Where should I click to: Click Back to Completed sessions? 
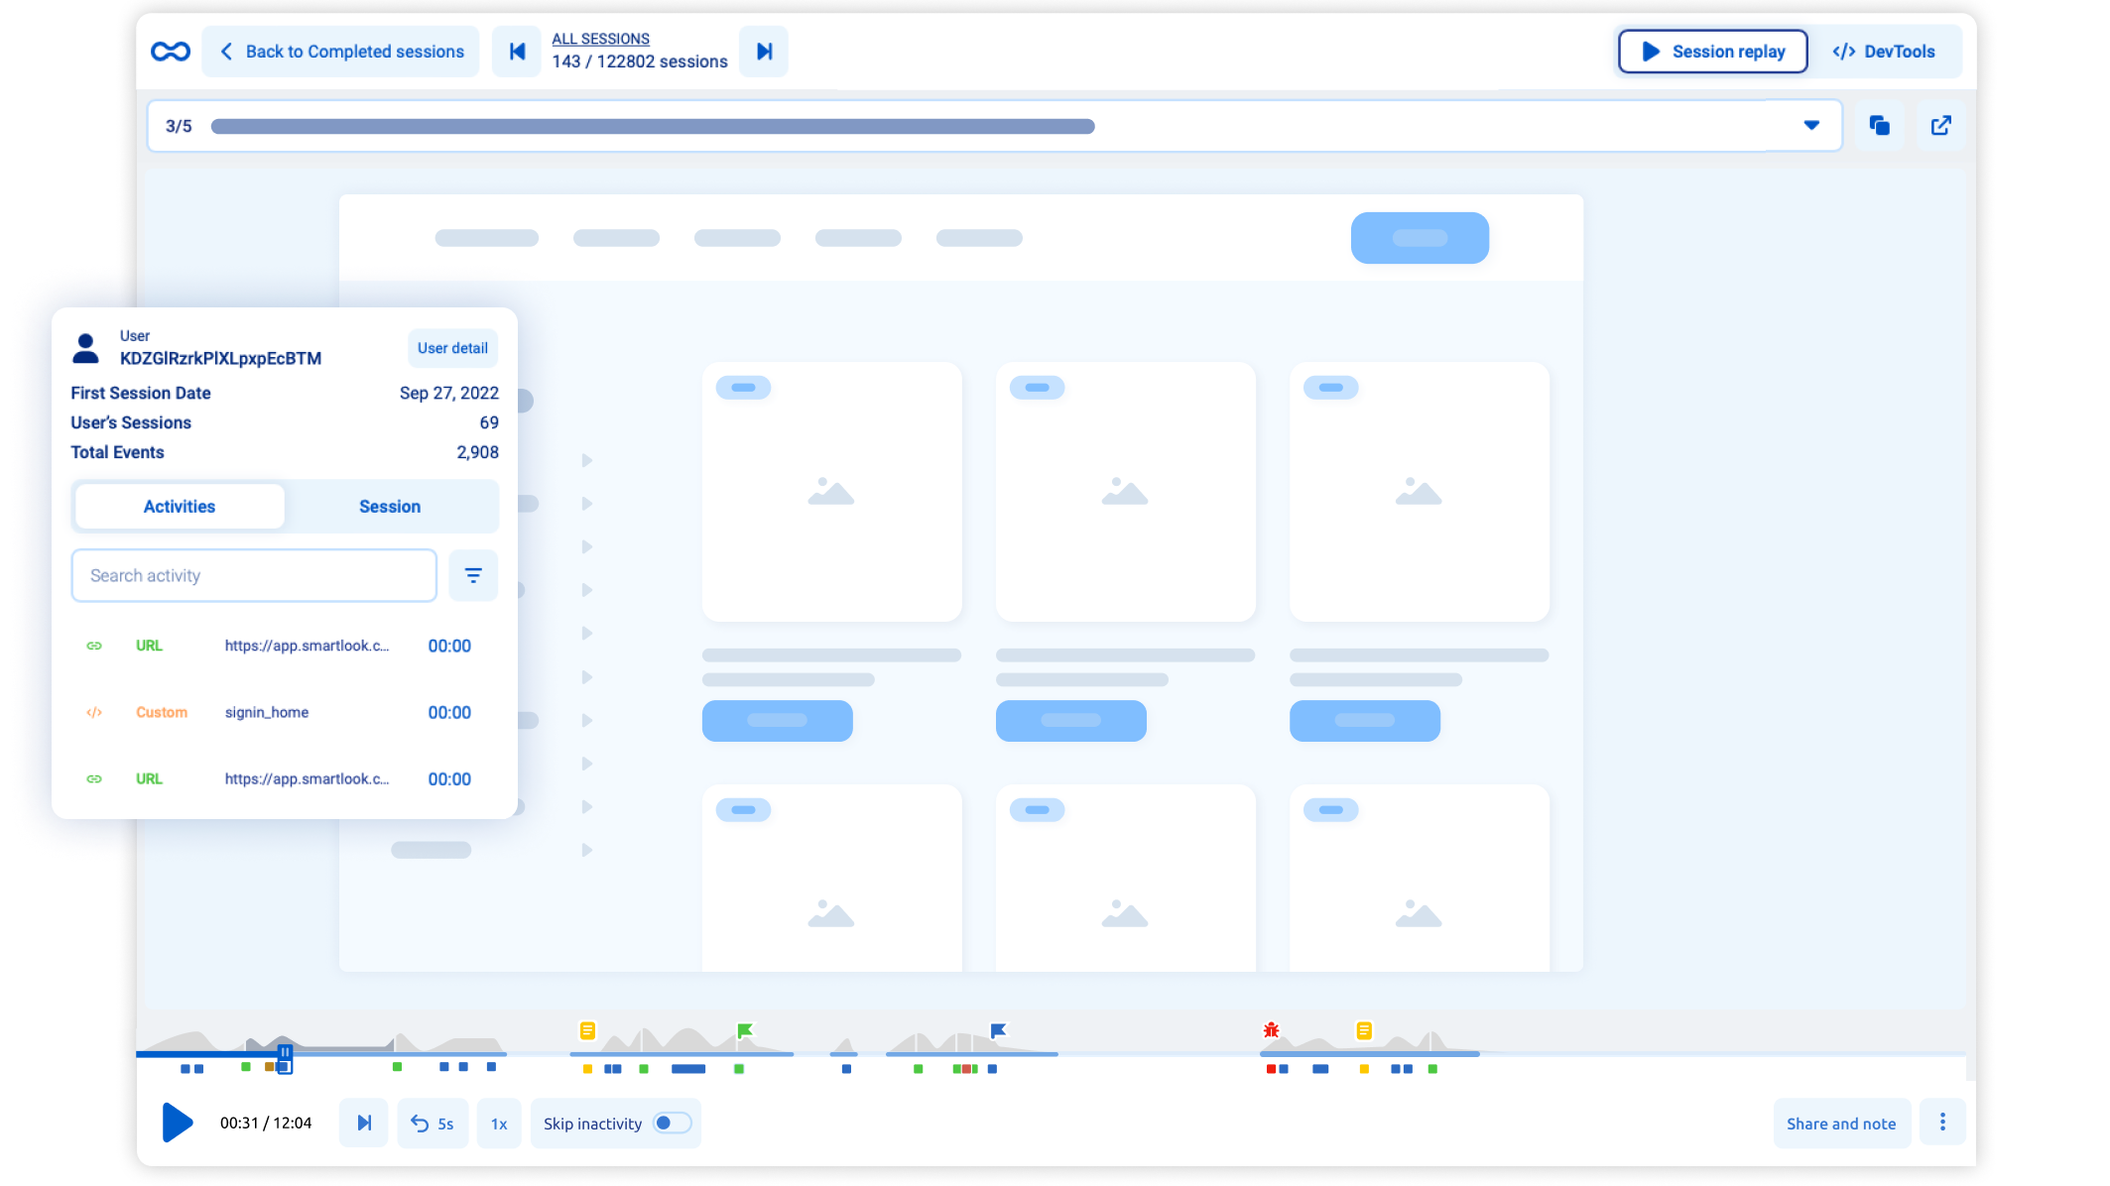(340, 52)
